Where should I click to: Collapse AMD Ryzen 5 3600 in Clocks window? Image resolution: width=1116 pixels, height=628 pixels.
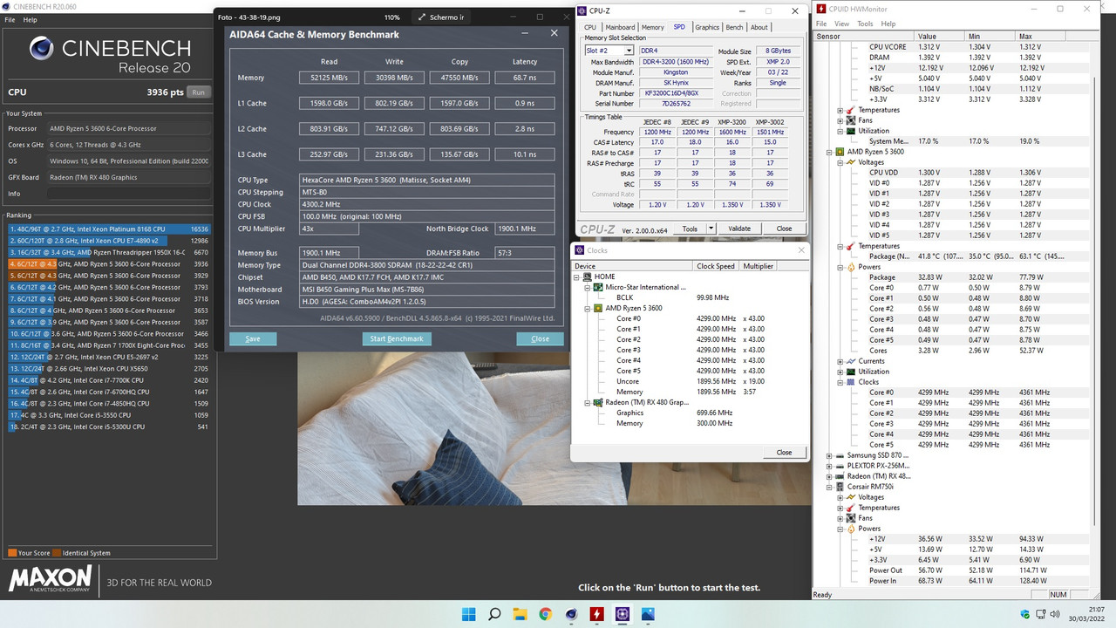point(587,308)
